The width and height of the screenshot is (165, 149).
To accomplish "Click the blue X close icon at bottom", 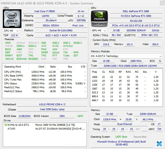I will click(x=159, y=144).
